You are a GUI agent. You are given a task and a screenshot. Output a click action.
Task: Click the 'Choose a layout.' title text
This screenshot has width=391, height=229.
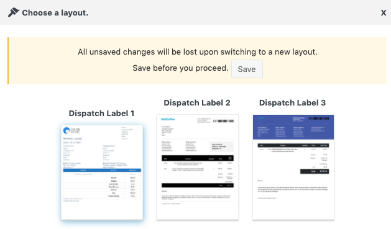pos(55,12)
